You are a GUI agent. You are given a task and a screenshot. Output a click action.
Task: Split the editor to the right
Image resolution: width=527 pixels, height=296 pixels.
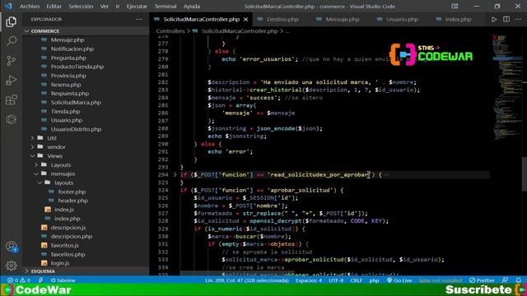click(506, 20)
